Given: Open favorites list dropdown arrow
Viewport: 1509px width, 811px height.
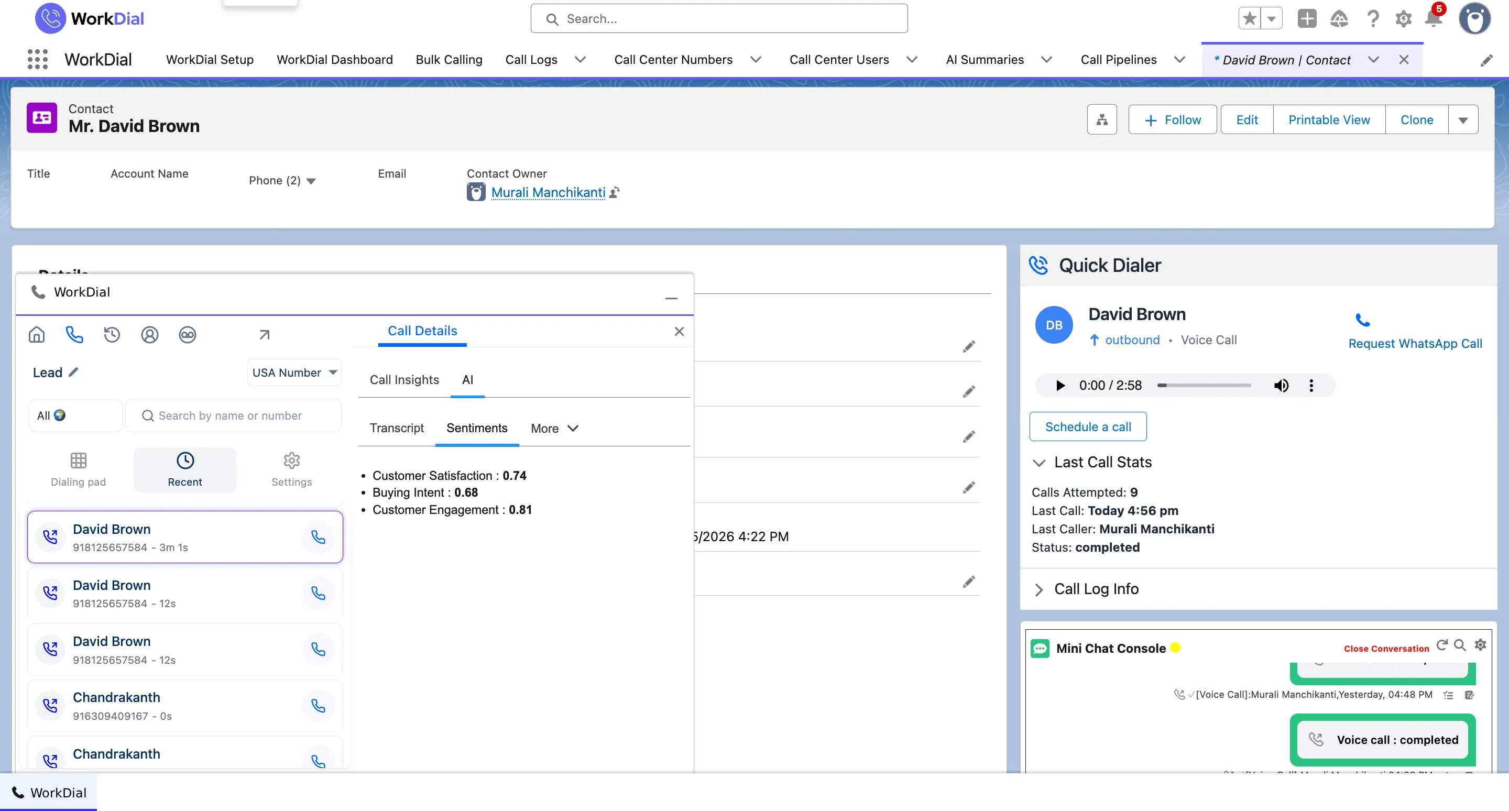Looking at the screenshot, I should [1271, 19].
